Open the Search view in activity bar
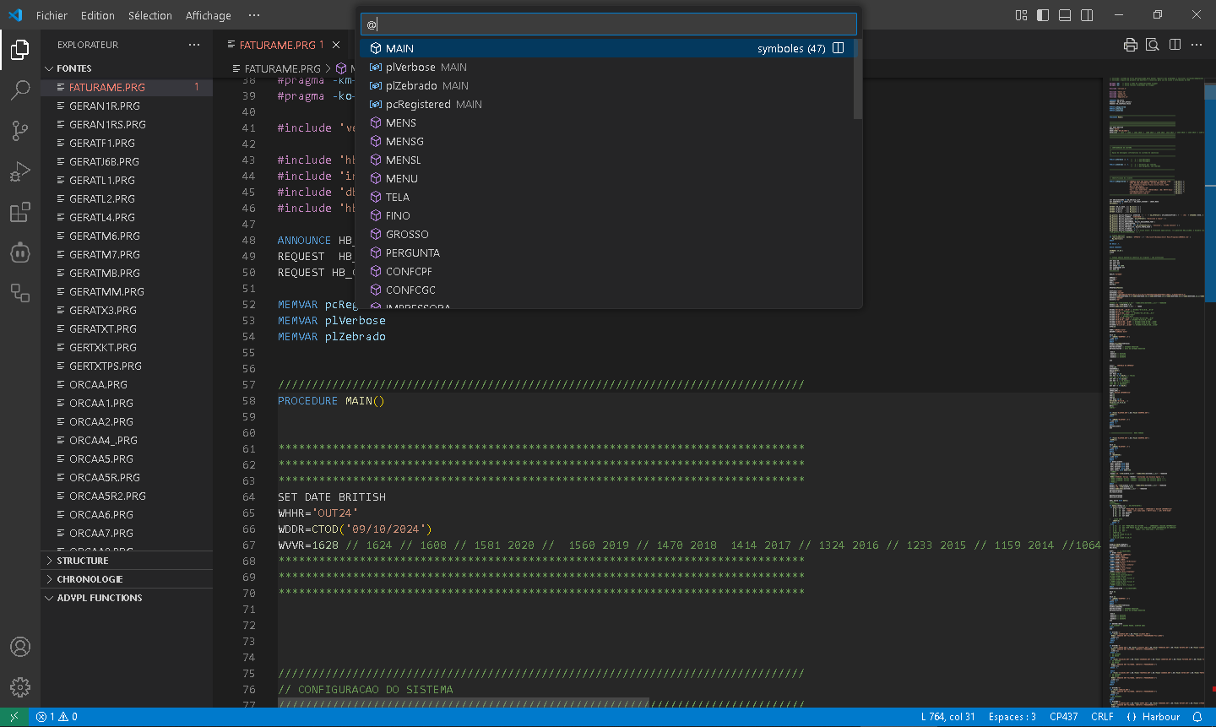Image resolution: width=1216 pixels, height=727 pixels. (x=20, y=90)
